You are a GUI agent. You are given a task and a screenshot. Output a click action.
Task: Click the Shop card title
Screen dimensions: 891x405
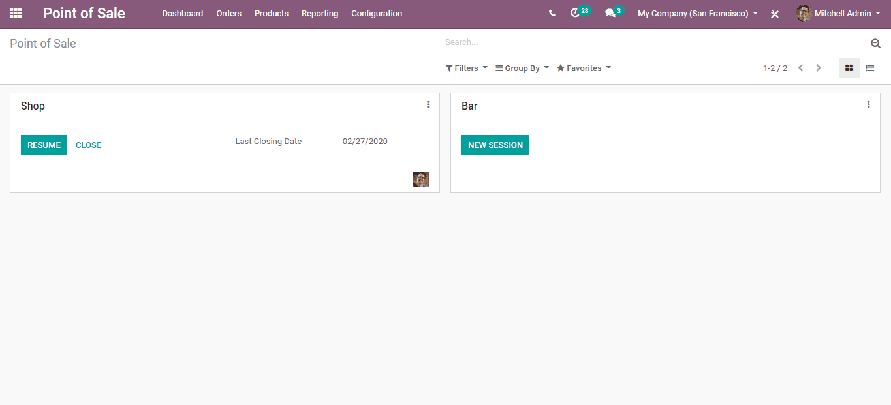click(x=33, y=106)
